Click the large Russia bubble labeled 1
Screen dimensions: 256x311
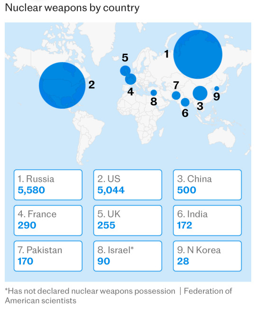click(x=198, y=54)
